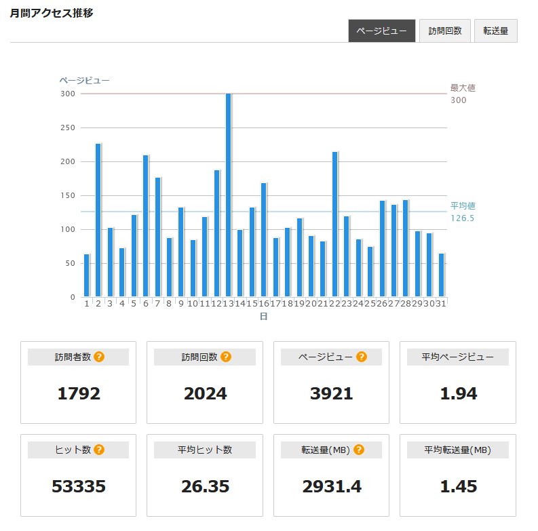Screen dimensions: 538x531
Task: Click the bar for day 6
Action: tap(145, 226)
